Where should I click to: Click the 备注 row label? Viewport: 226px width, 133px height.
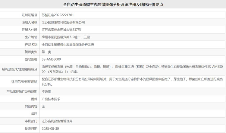point(34,114)
